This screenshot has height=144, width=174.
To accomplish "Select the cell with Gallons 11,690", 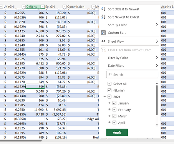I will (35, 110).
